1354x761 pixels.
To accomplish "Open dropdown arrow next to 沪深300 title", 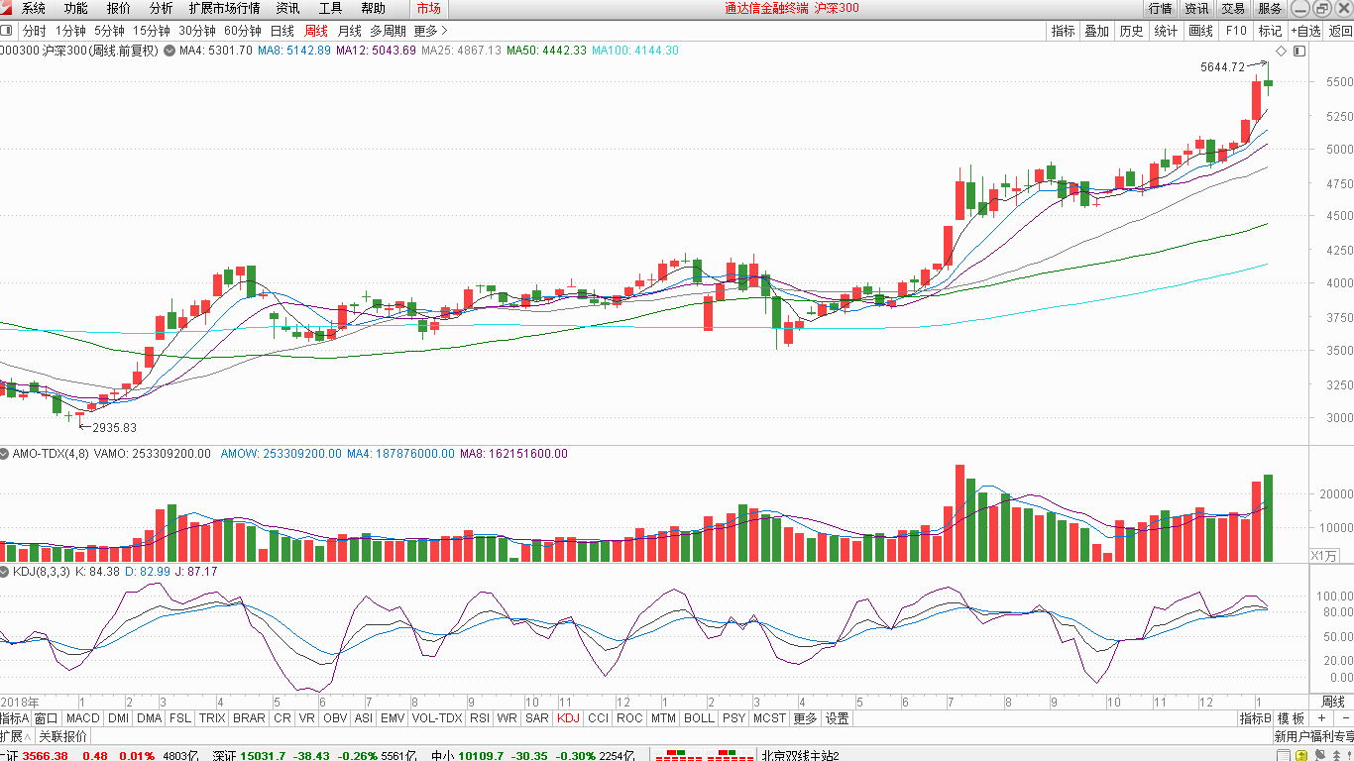I will point(169,51).
